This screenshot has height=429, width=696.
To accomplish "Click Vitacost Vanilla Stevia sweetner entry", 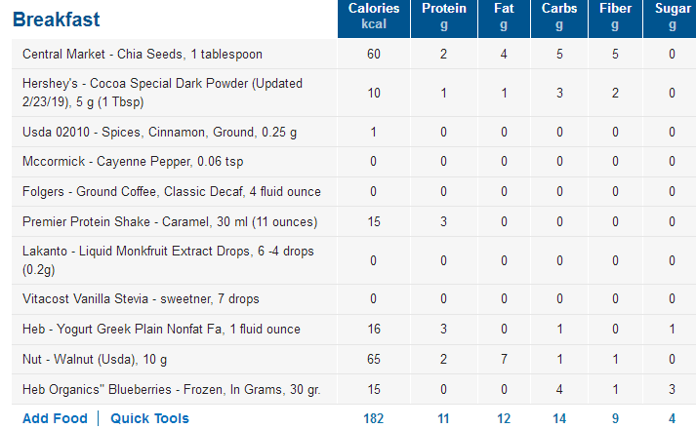I will tap(141, 298).
